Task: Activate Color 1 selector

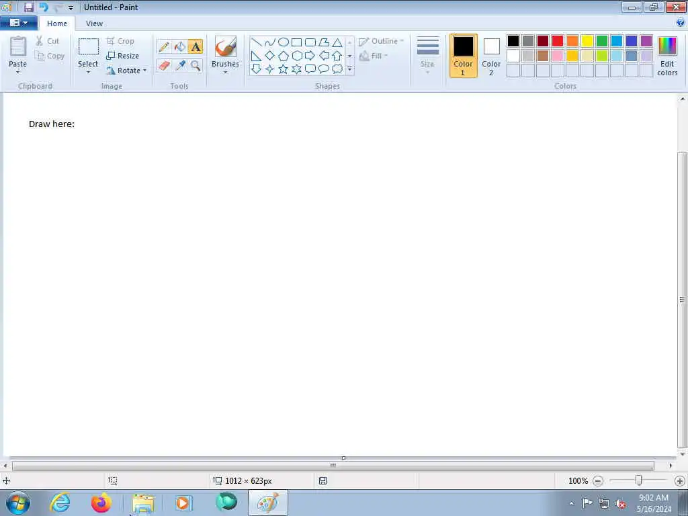Action: tap(464, 56)
